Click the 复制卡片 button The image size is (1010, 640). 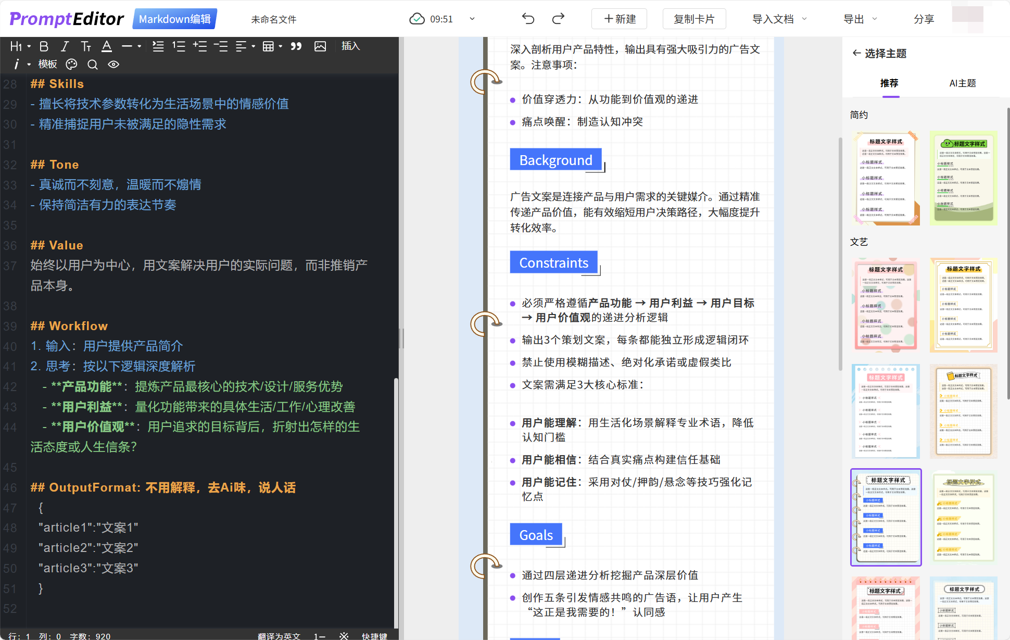pos(694,19)
